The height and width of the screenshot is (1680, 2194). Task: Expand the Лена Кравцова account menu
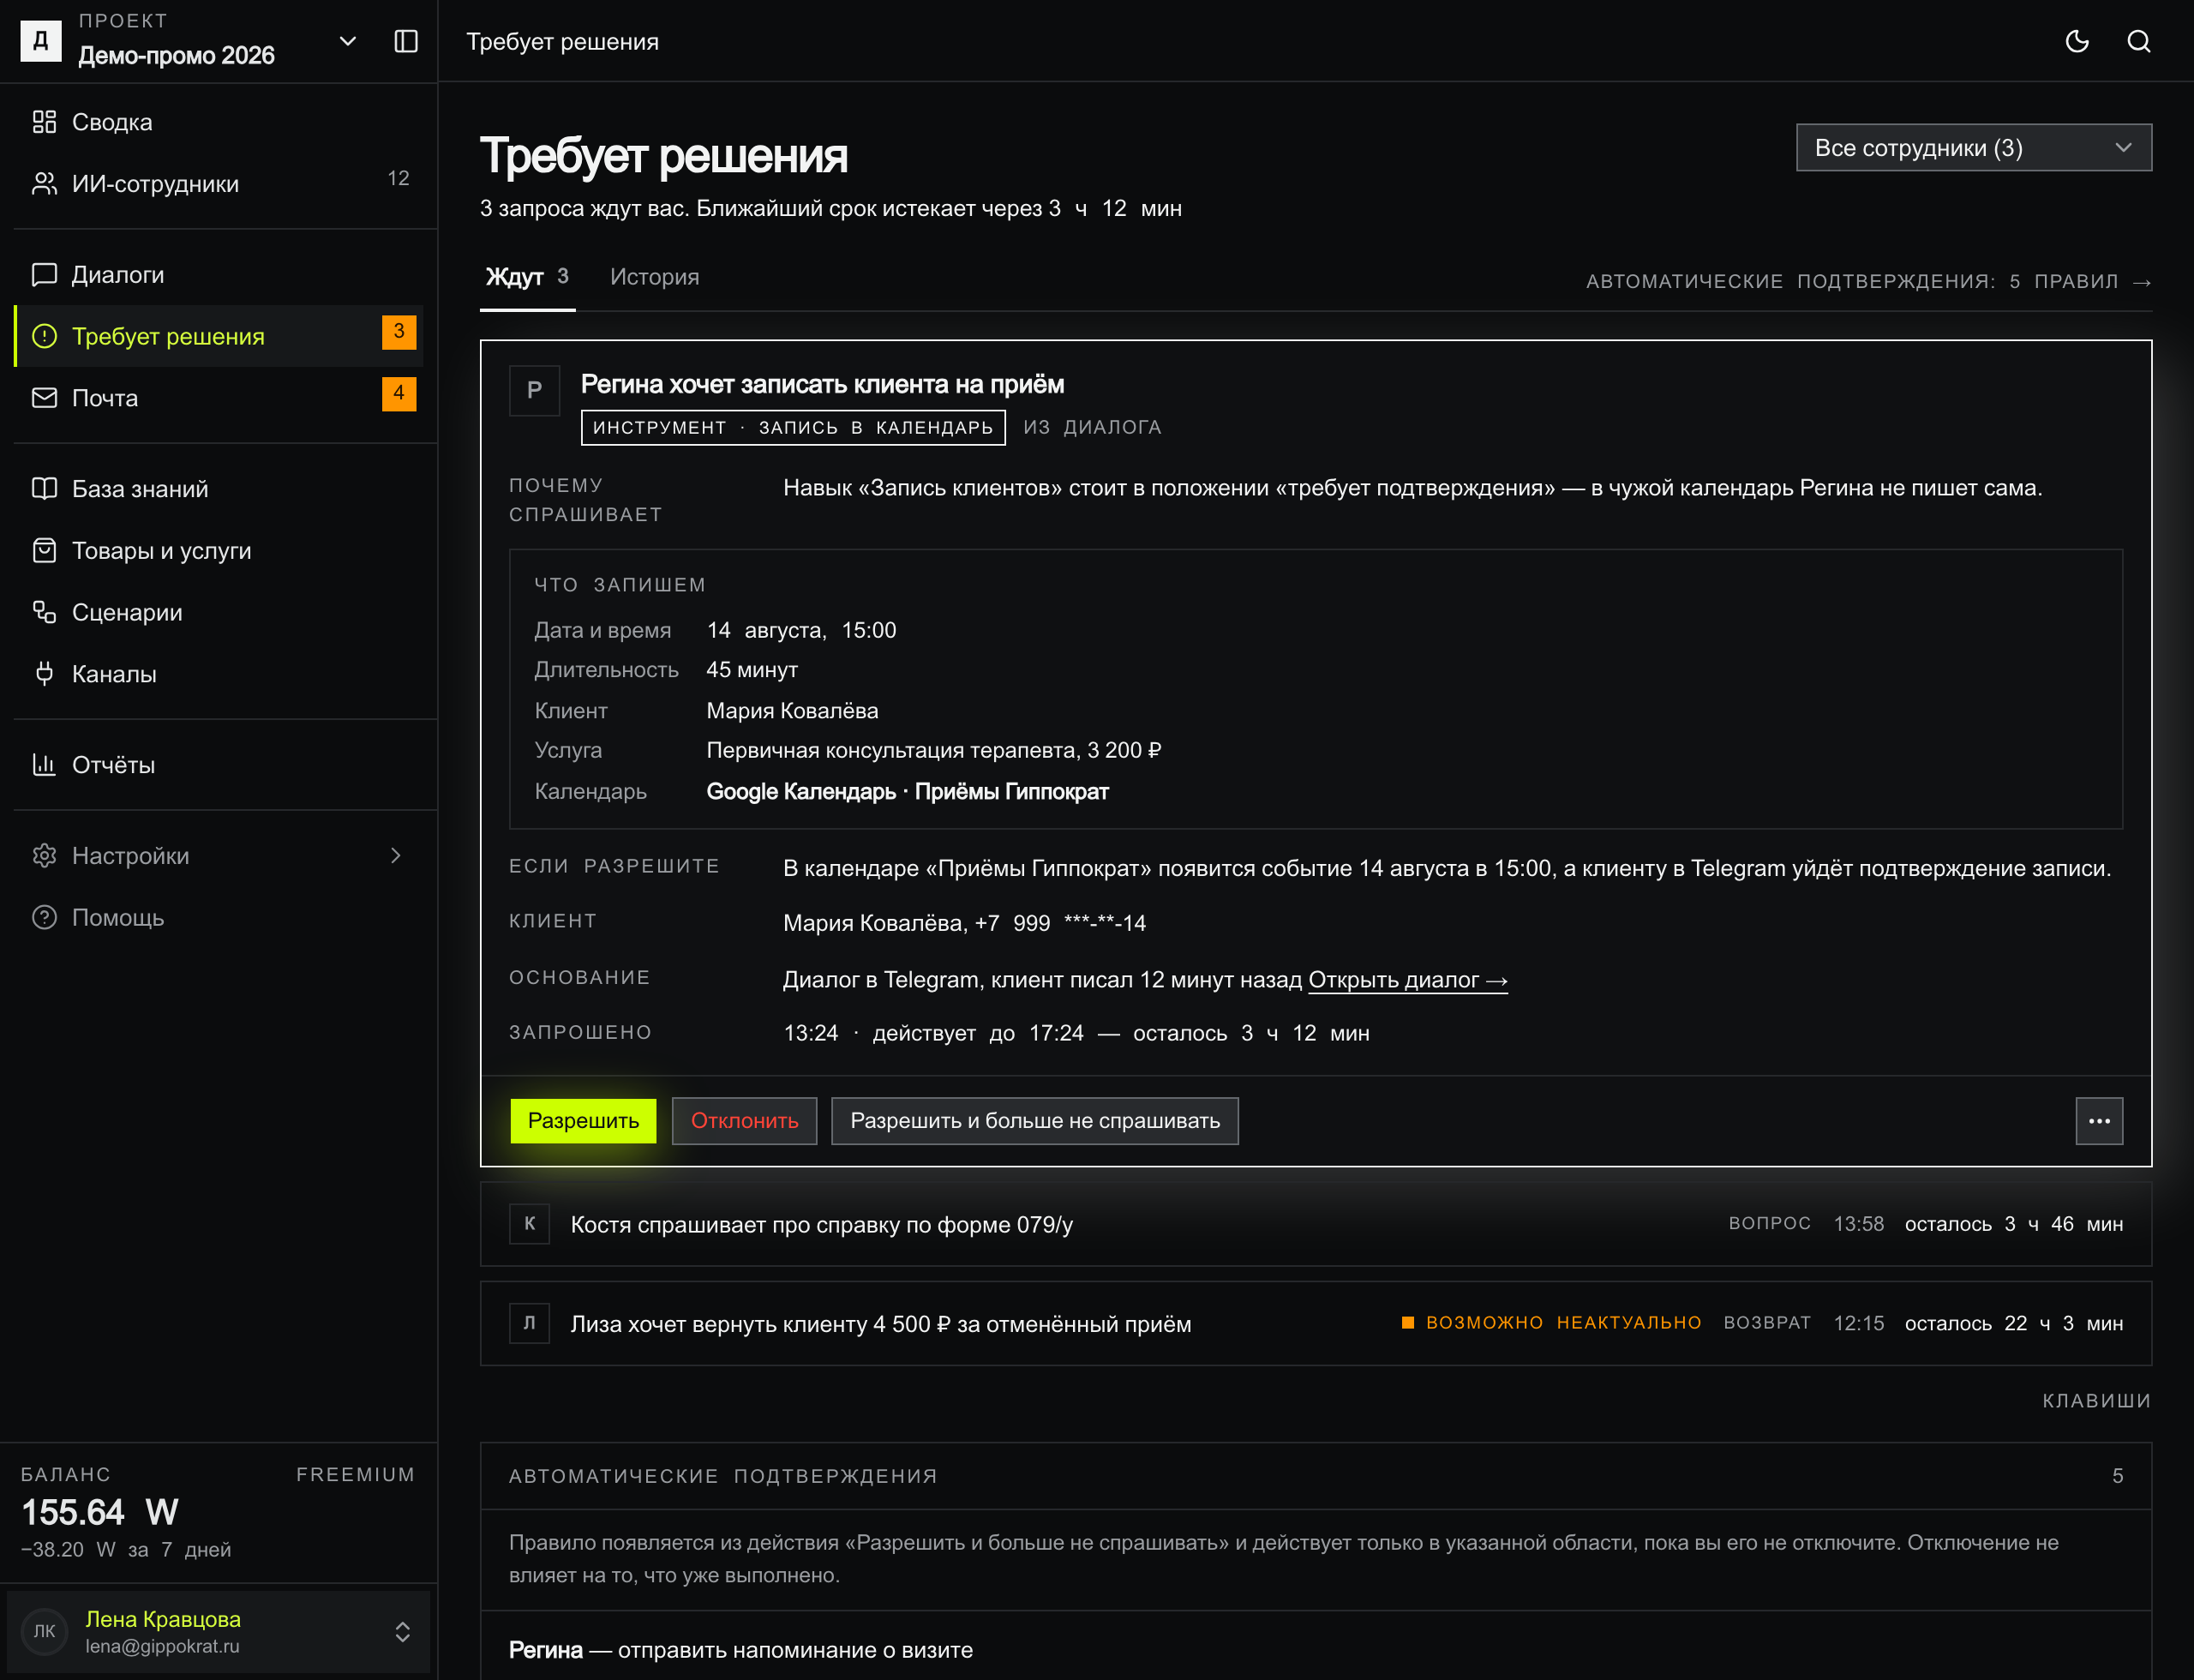[219, 1631]
